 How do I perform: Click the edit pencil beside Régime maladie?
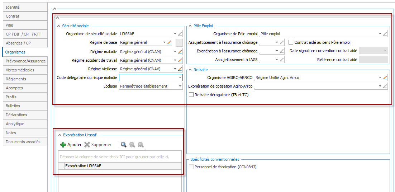pos(180,52)
